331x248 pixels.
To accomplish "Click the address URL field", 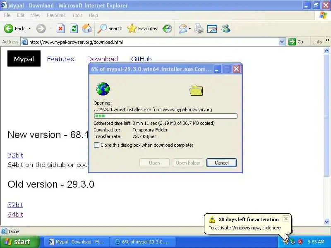I will [153, 42].
